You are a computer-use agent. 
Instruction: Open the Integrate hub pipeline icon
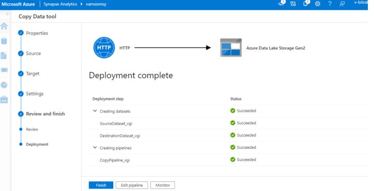4,70
